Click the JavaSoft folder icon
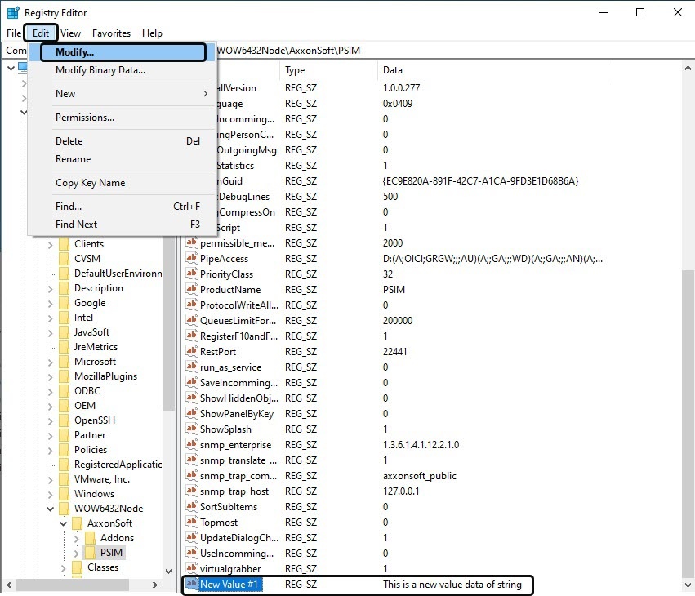Screen dimensions: 695x596 click(64, 332)
